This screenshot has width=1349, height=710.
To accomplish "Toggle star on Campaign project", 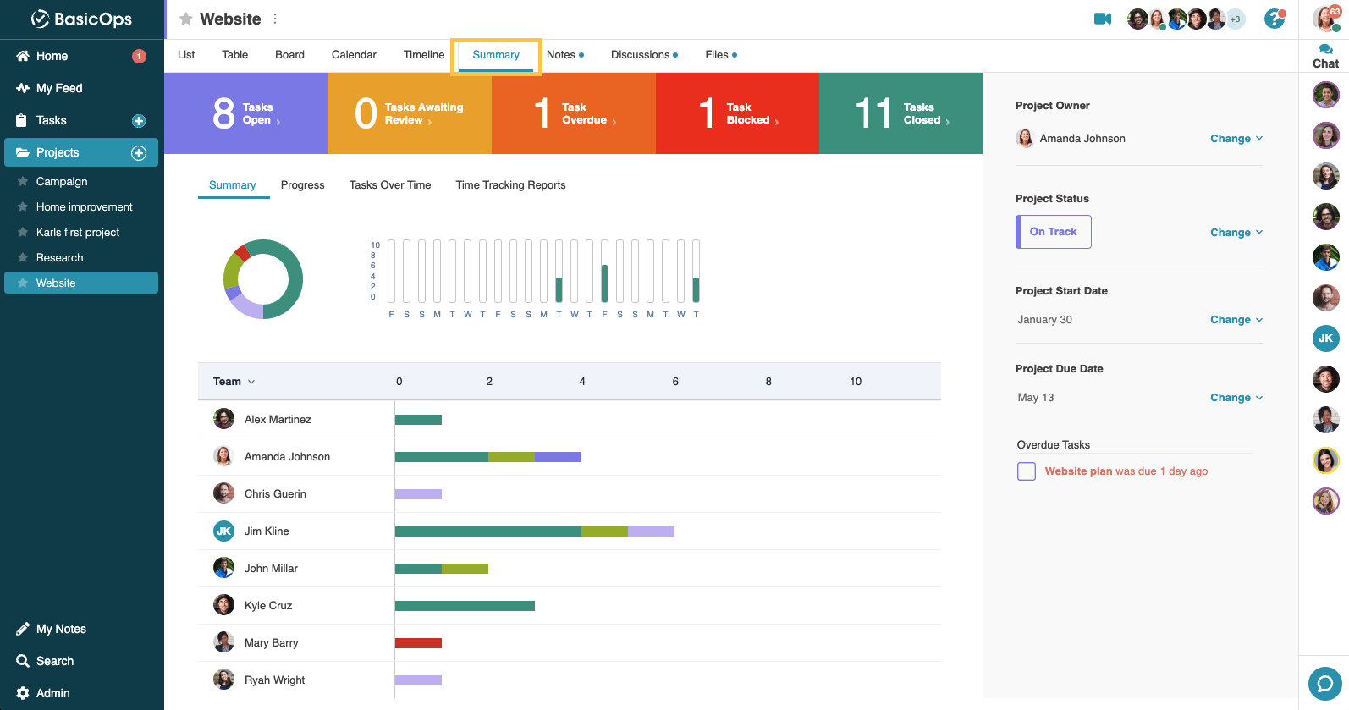I will [23, 182].
